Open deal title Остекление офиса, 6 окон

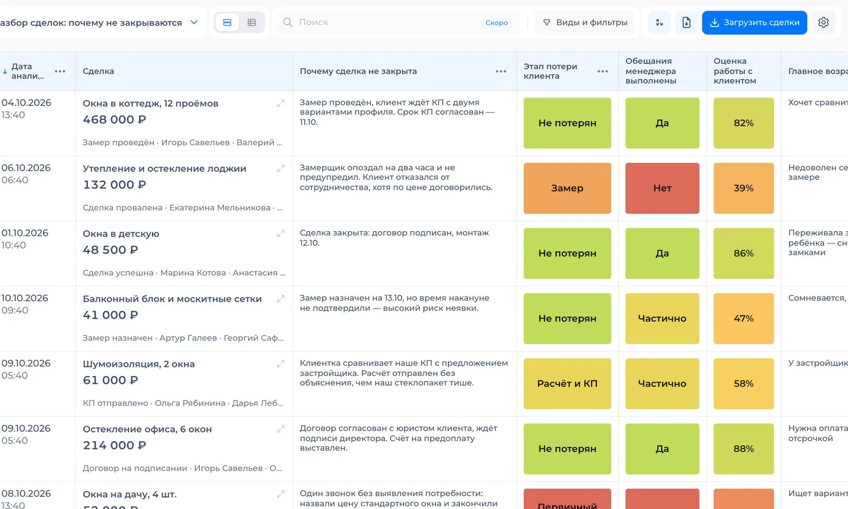147,429
